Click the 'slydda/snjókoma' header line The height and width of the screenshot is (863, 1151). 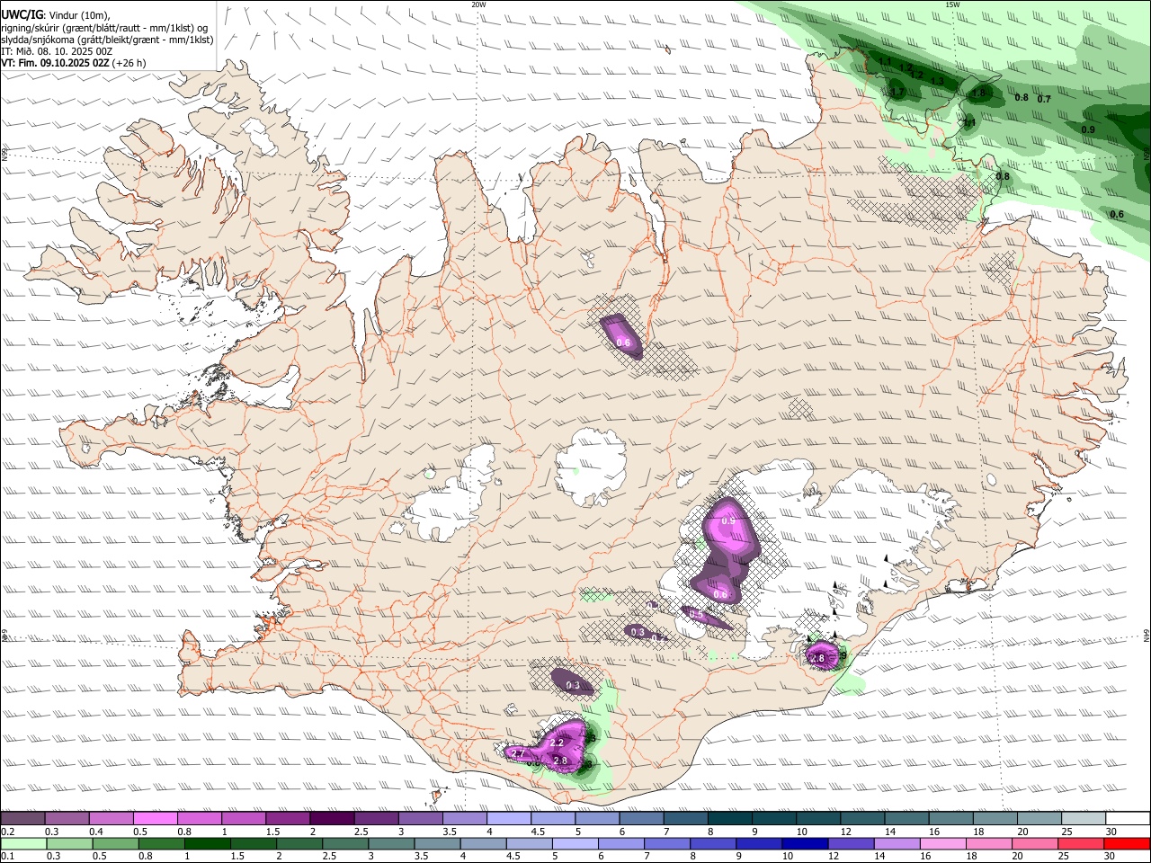point(108,40)
